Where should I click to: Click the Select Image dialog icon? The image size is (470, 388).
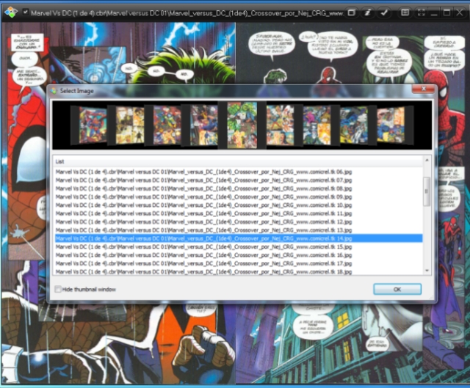pyautogui.click(x=54, y=91)
